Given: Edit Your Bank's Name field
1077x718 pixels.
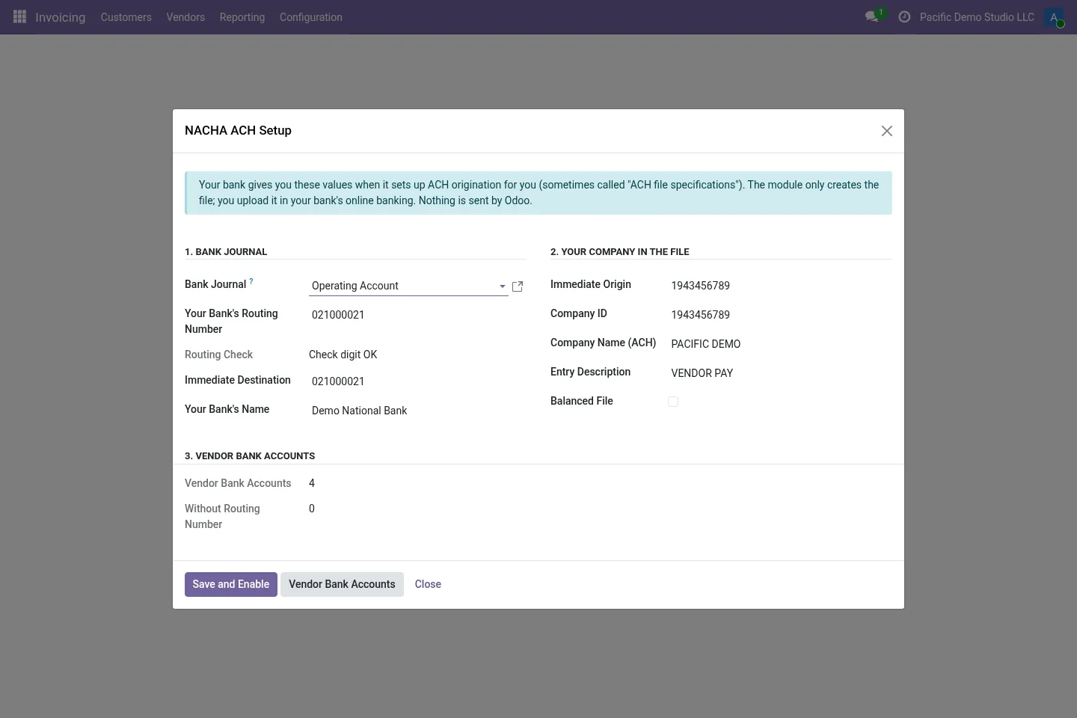Looking at the screenshot, I should pyautogui.click(x=417, y=411).
